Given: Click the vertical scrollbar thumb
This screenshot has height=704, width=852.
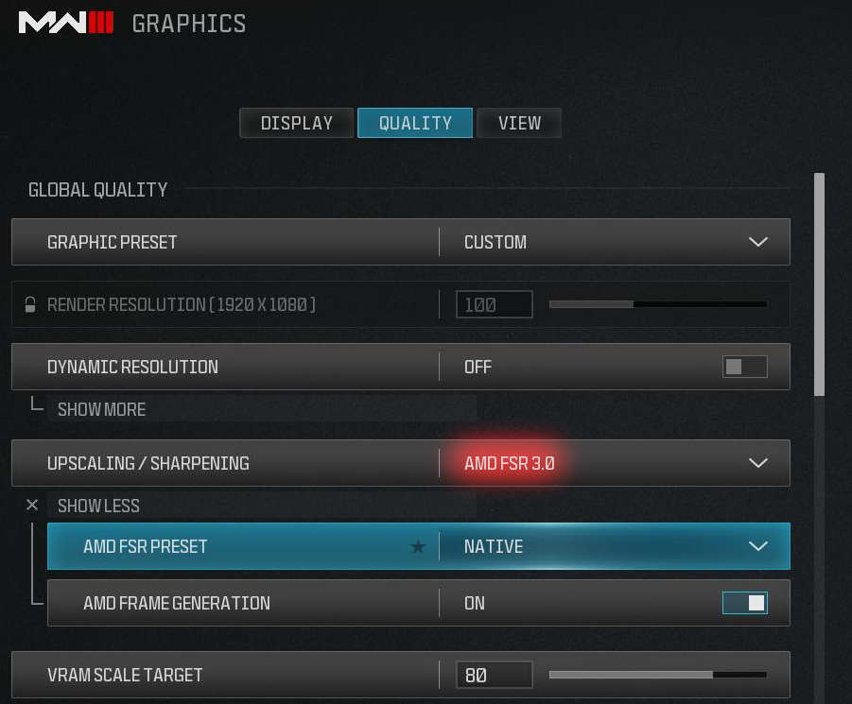Looking at the screenshot, I should click(x=820, y=284).
